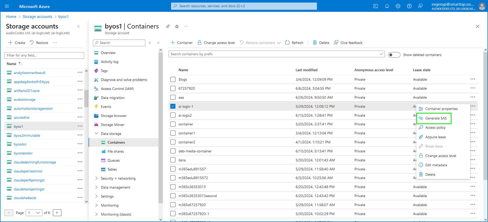Check the 67257920 container checkbox
Screen dimensions: 488x222
click(x=173, y=88)
